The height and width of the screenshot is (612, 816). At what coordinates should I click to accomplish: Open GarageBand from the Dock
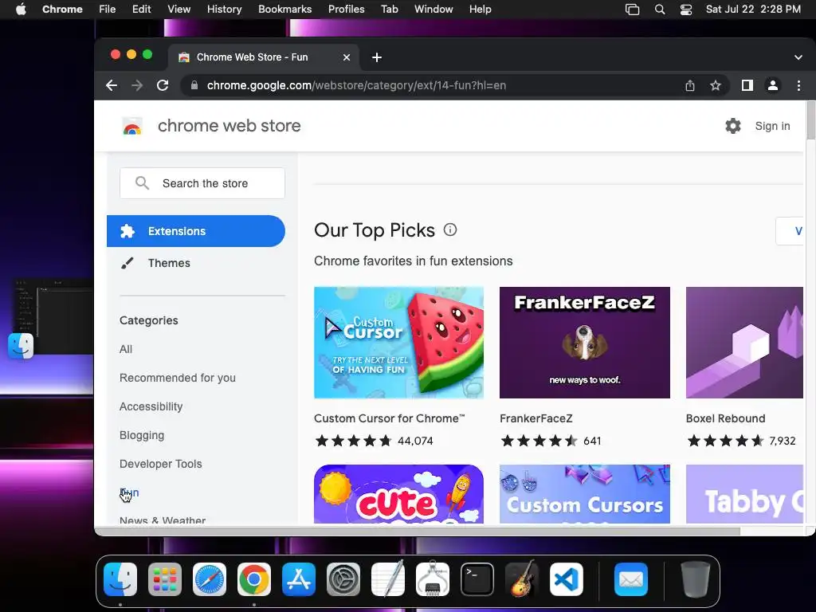click(x=522, y=579)
